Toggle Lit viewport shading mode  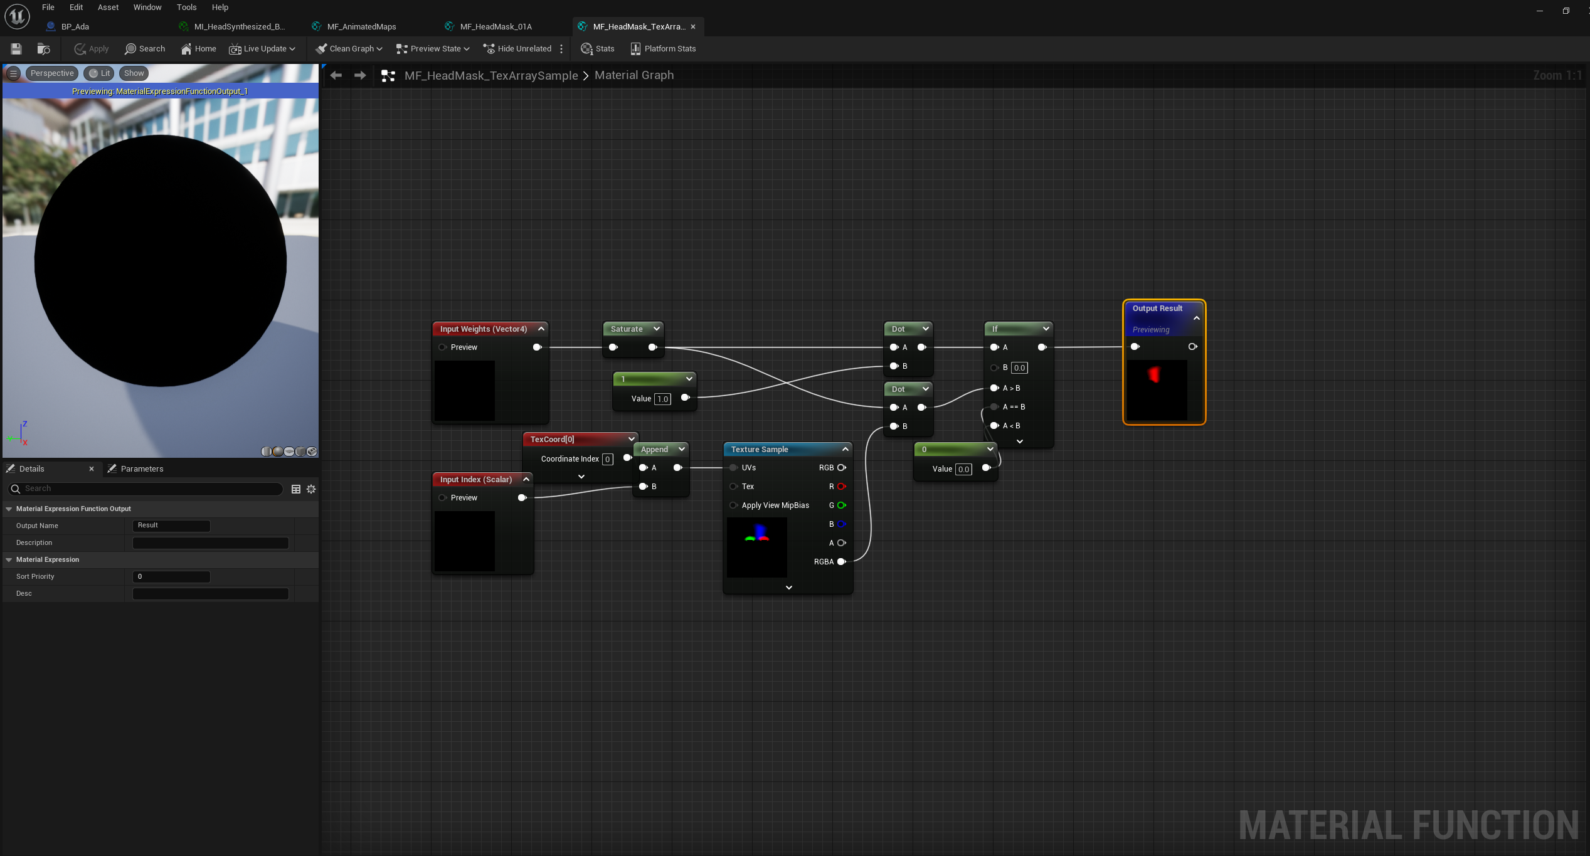click(x=98, y=73)
